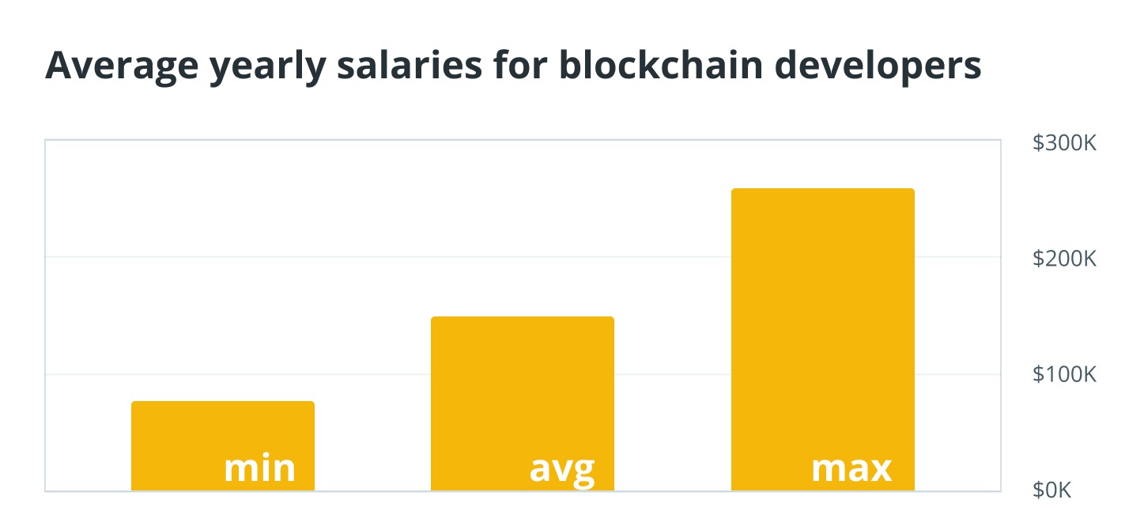Screen dimensions: 1144x530
Task: Click the white "max" bar label
Action: (x=851, y=468)
